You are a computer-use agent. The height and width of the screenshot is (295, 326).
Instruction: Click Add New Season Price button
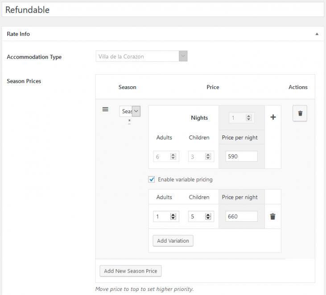(130, 271)
